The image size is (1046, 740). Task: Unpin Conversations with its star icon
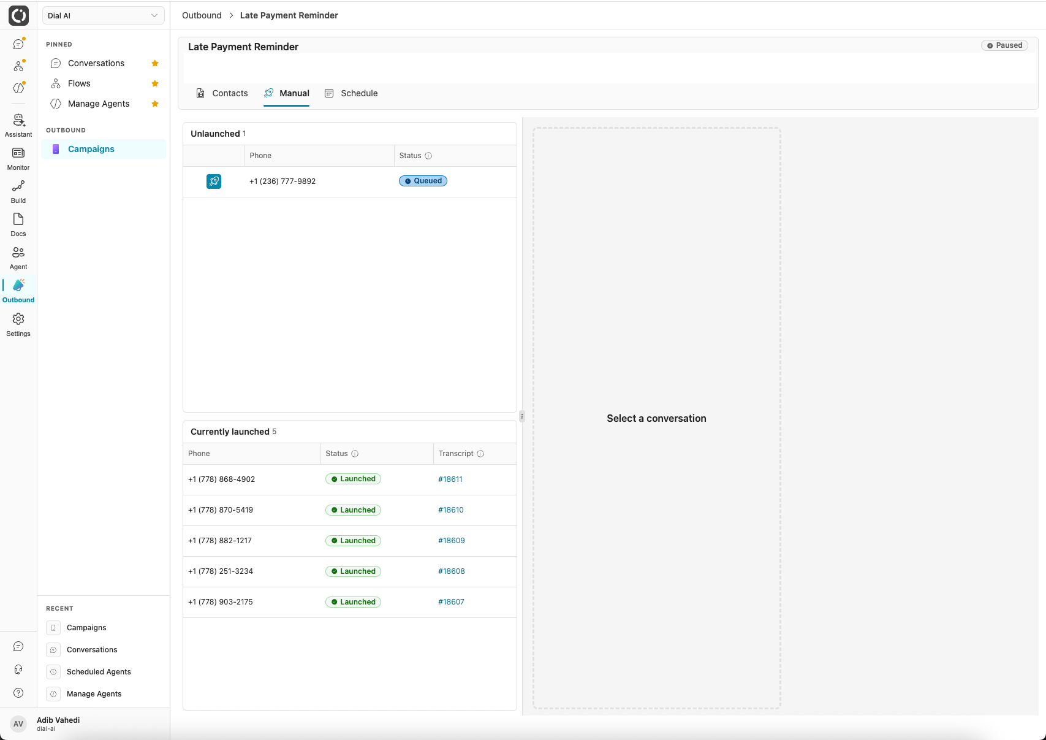click(x=155, y=63)
